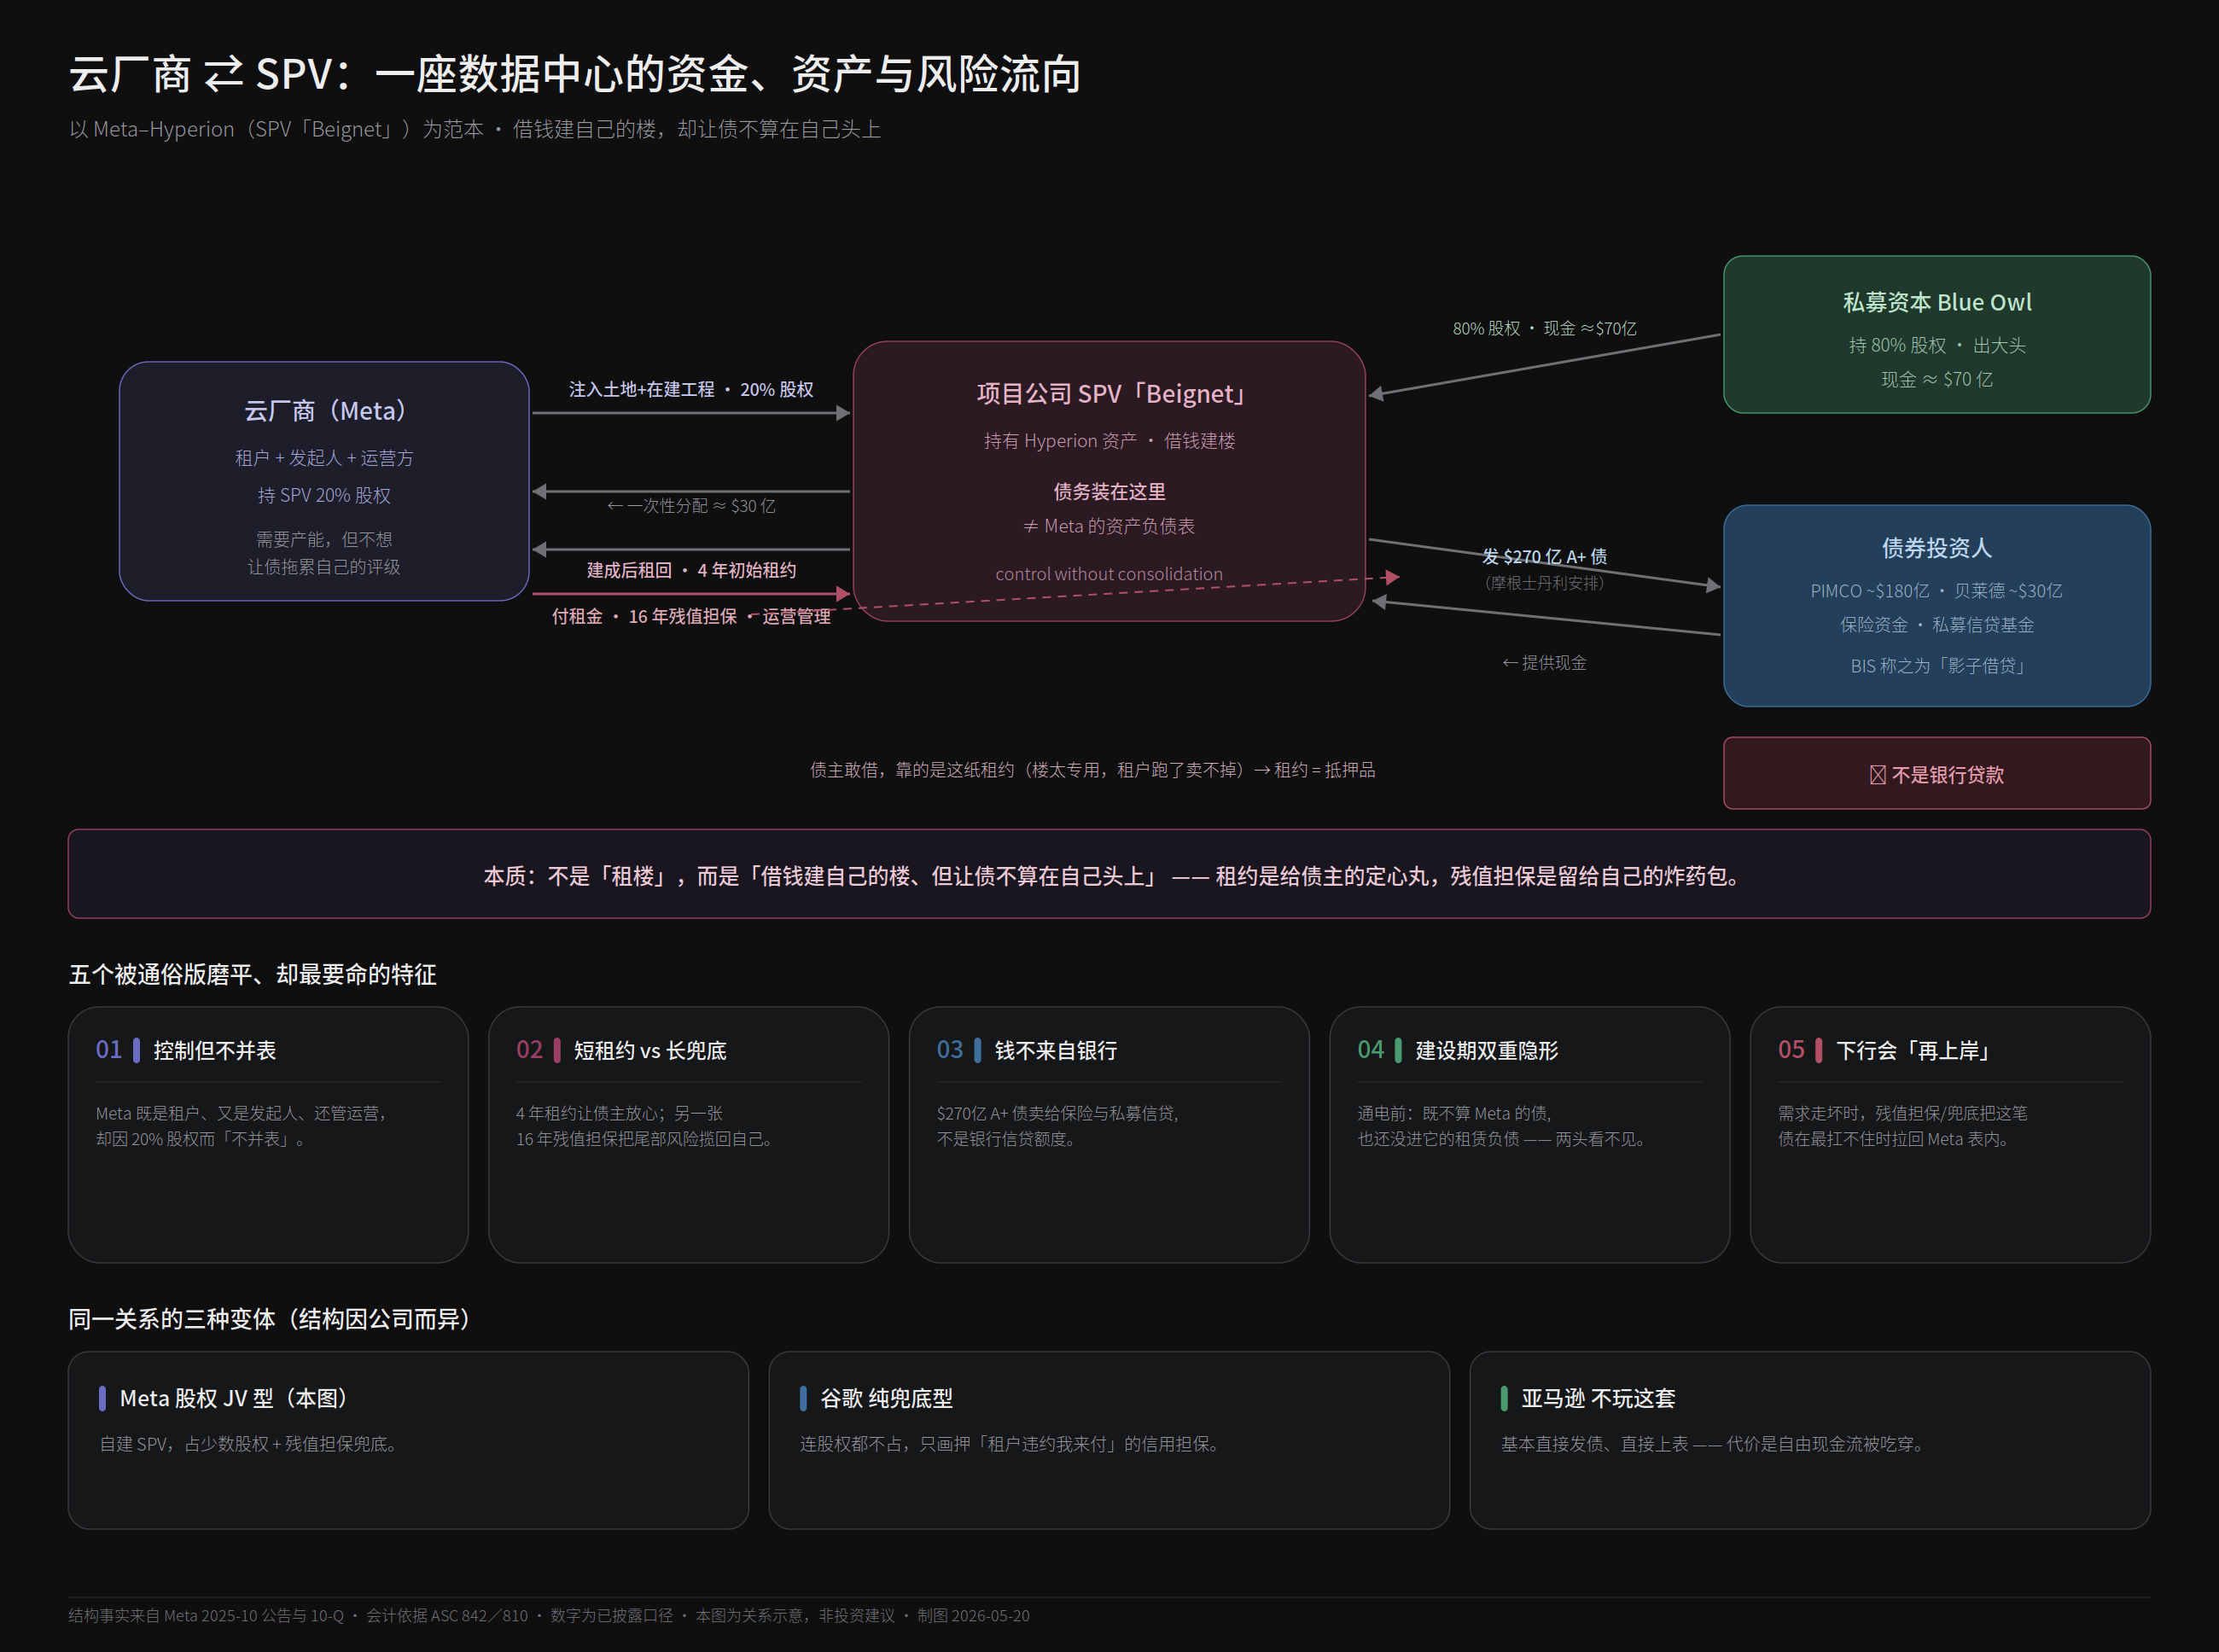This screenshot has width=2219, height=1652.
Task: Click the text "≠ Meta 的资产负债表"
Action: point(1109,526)
